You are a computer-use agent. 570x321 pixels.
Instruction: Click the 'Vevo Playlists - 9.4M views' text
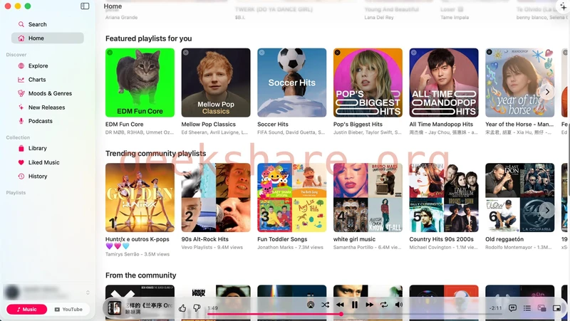[212, 247]
